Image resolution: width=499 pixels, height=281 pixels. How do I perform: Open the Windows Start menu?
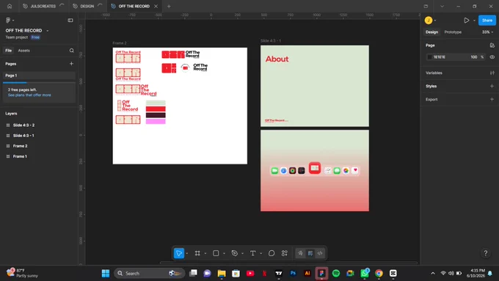click(x=106, y=273)
